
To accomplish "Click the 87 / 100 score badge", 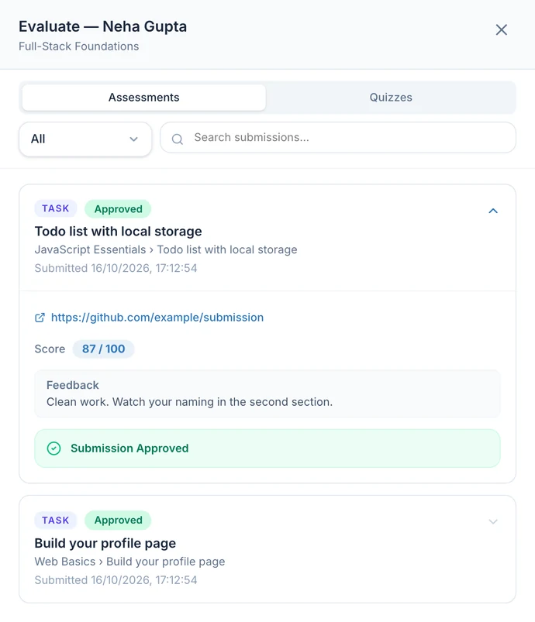I will click(103, 349).
